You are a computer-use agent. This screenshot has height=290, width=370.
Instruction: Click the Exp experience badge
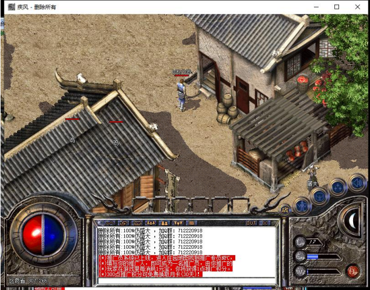coord(301,257)
